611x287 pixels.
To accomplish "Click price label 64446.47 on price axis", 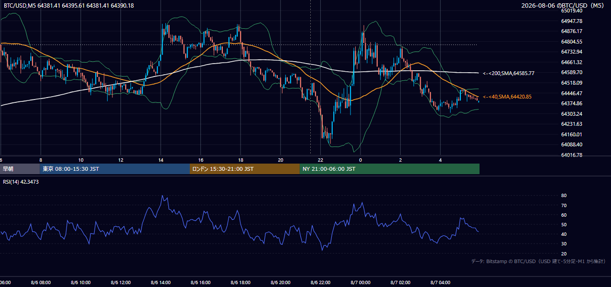I will pos(571,93).
